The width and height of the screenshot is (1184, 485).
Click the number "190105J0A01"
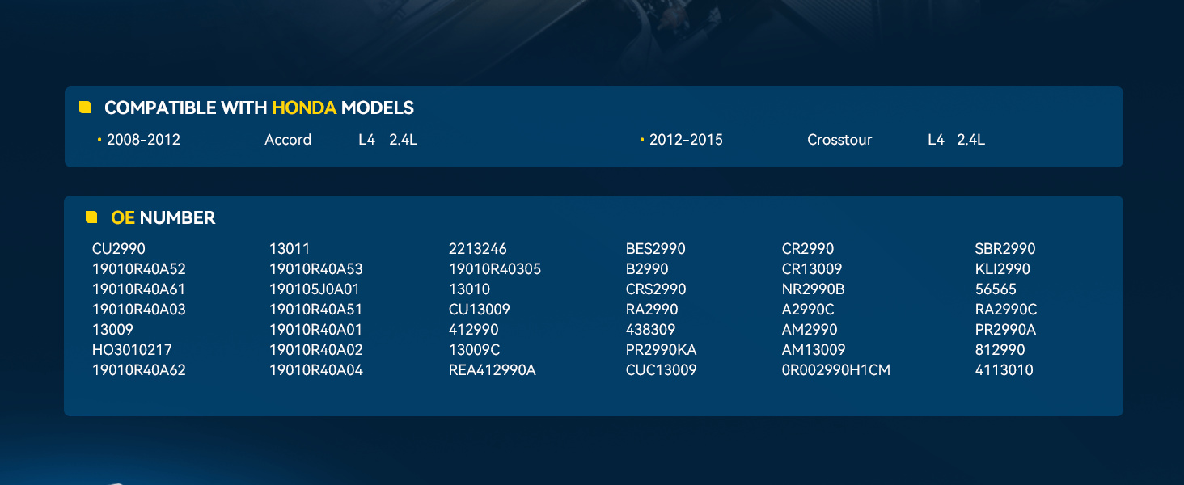pos(315,289)
